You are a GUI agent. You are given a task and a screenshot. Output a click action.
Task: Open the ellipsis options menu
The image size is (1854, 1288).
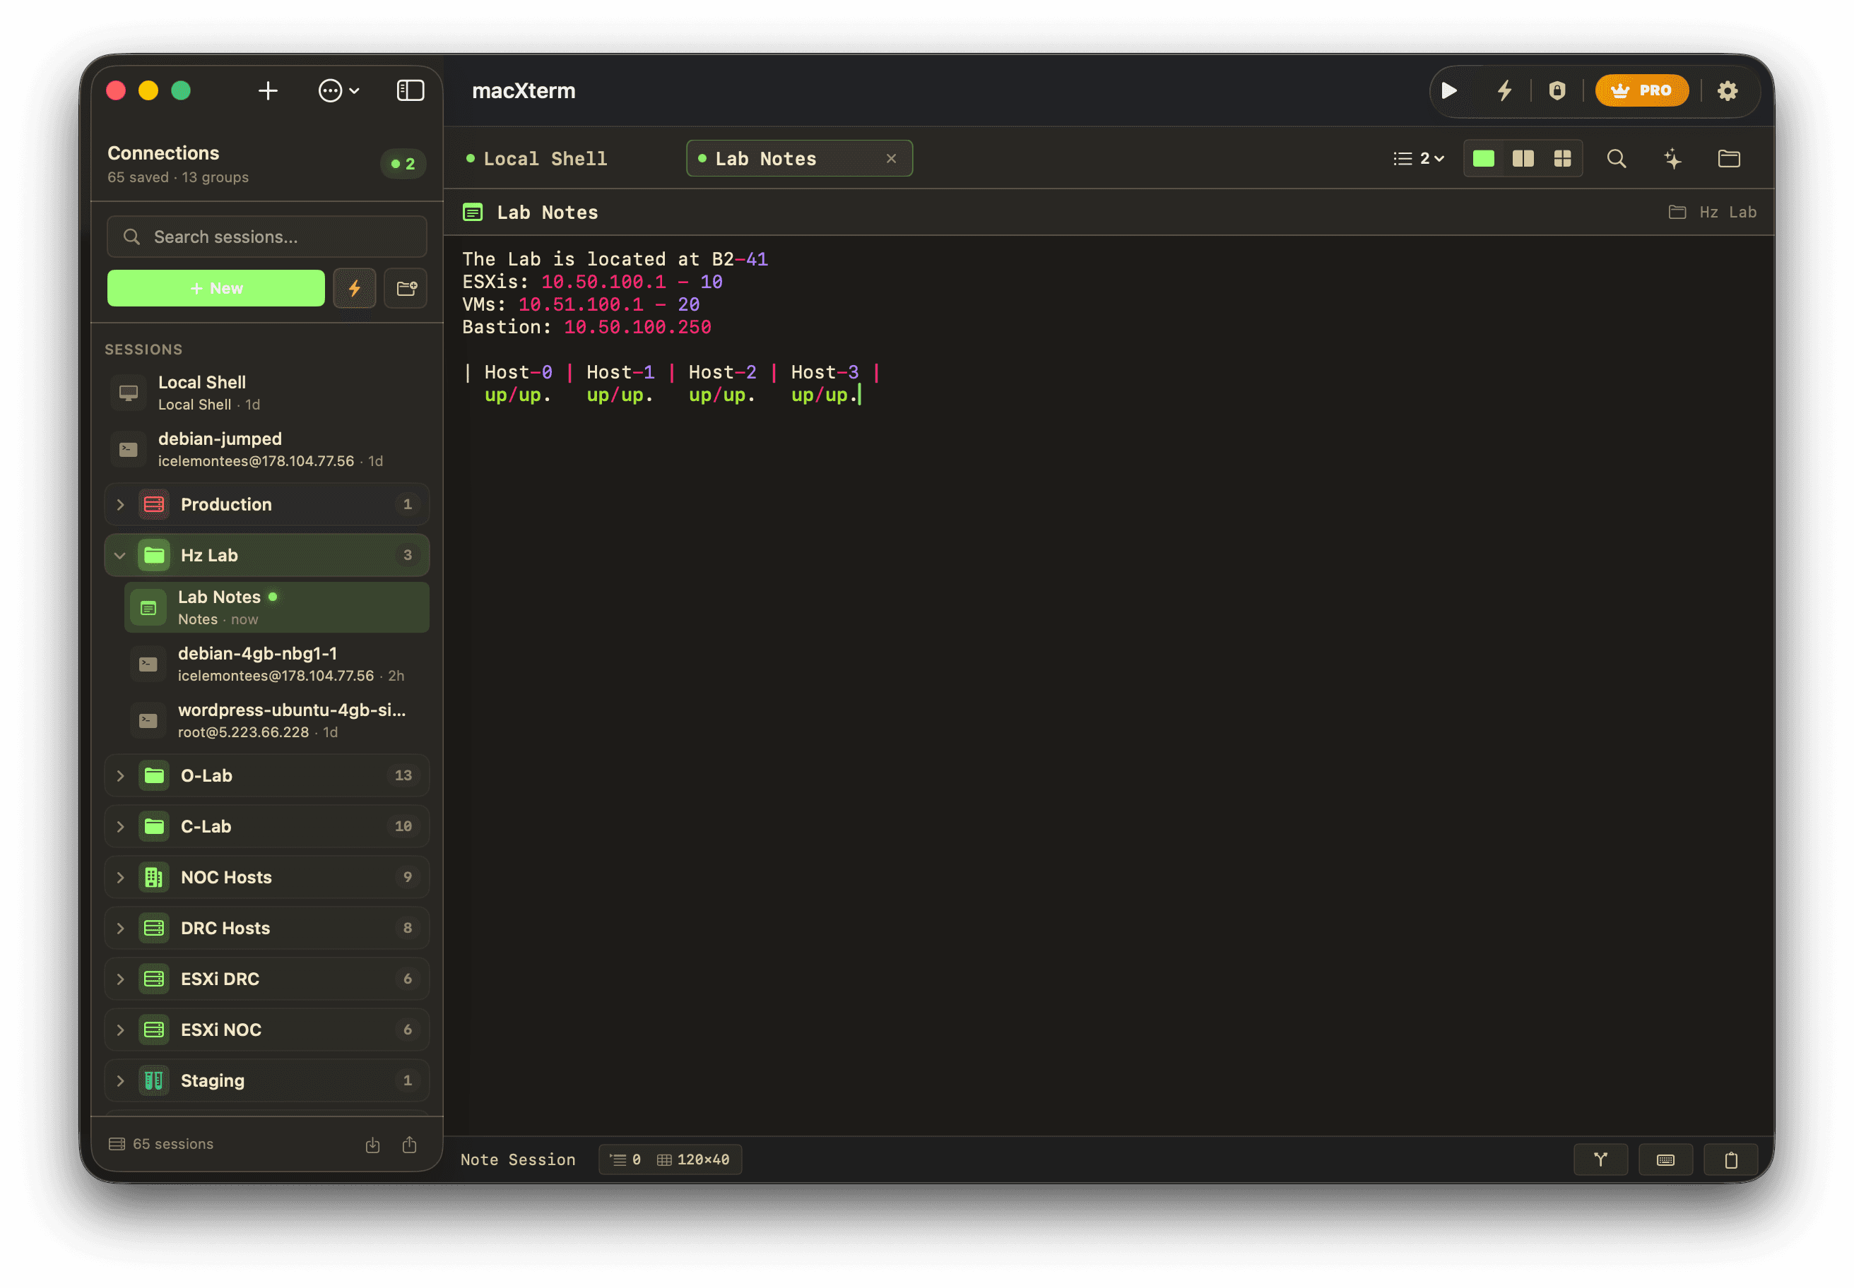[338, 90]
